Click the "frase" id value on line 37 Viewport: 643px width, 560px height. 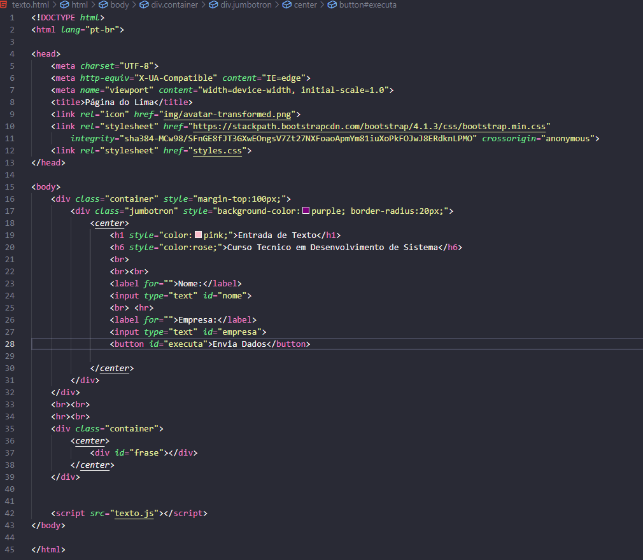coord(146,452)
